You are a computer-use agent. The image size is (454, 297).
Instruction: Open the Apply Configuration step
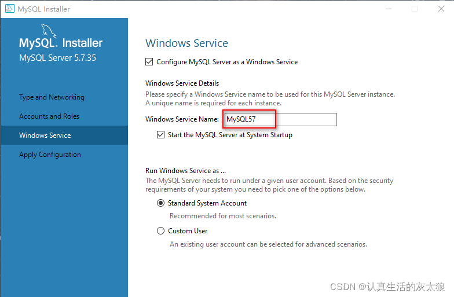(x=50, y=154)
